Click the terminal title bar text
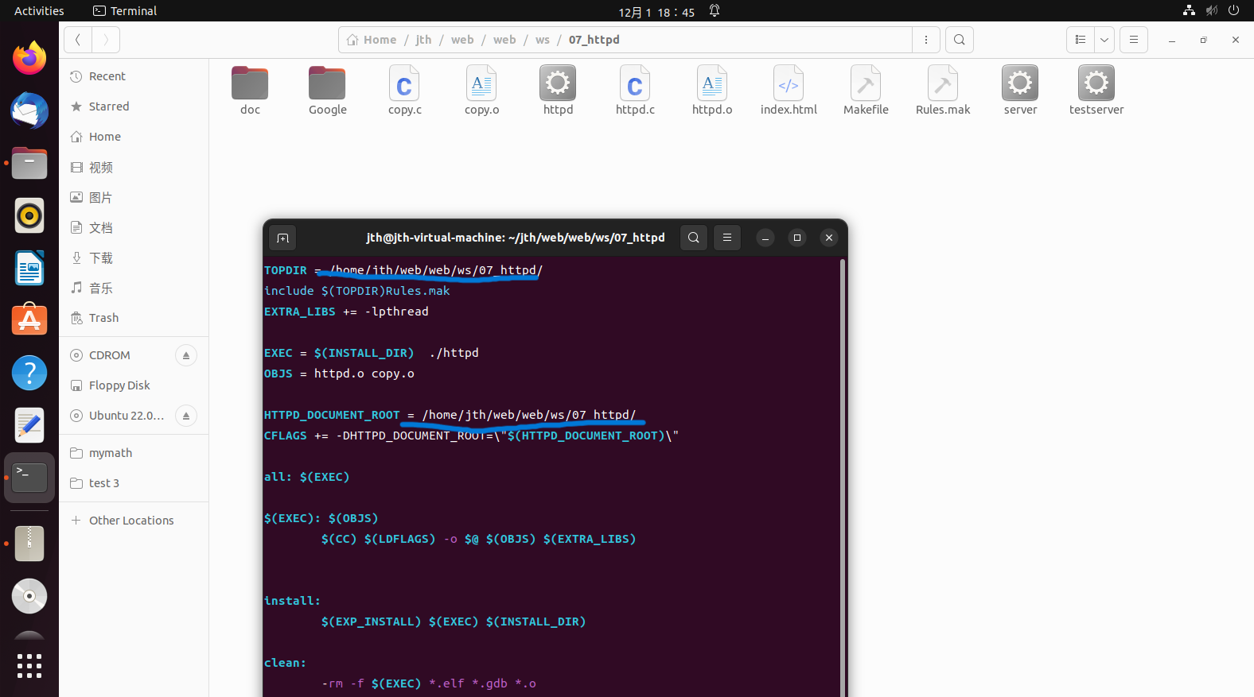Image resolution: width=1254 pixels, height=697 pixels. coord(516,238)
